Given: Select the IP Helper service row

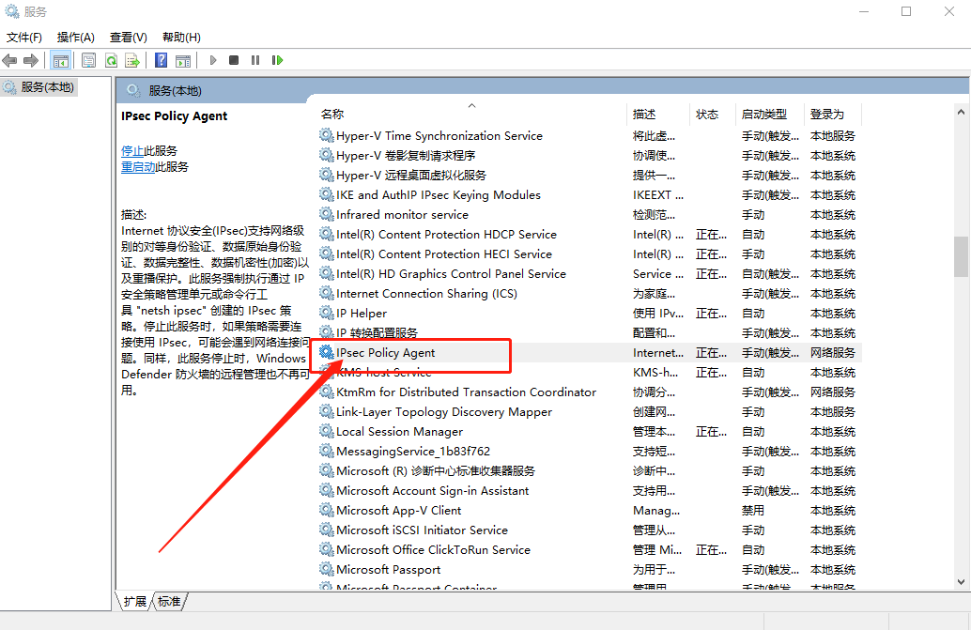Looking at the screenshot, I should click(362, 314).
